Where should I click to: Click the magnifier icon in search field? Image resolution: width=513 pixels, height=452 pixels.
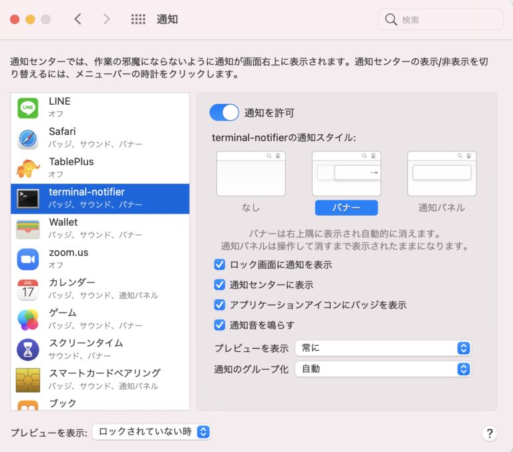tap(391, 19)
